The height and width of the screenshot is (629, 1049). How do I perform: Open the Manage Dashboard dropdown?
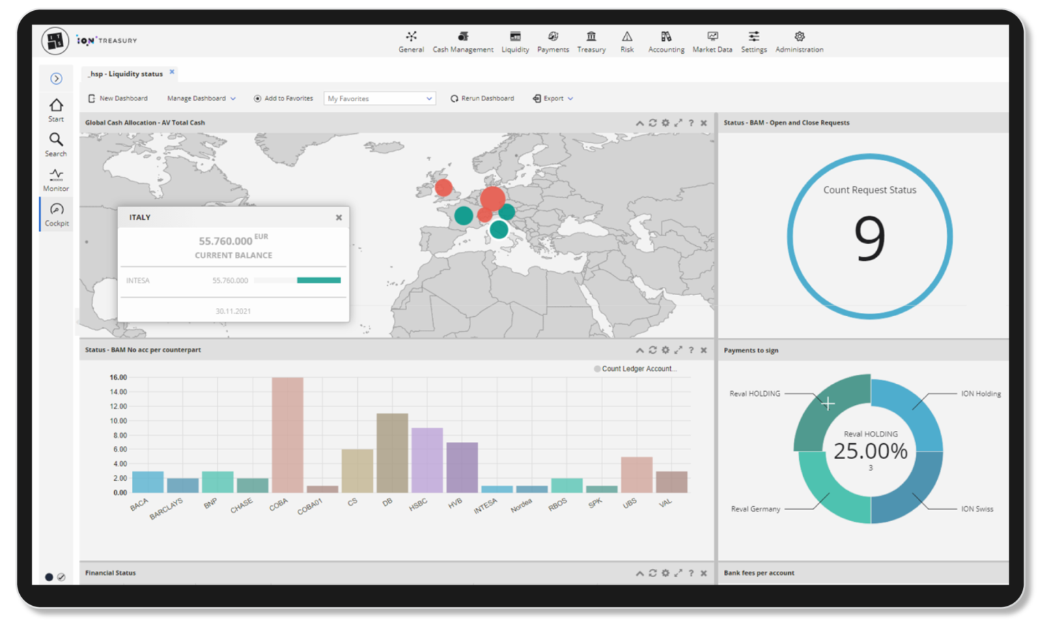click(x=201, y=98)
